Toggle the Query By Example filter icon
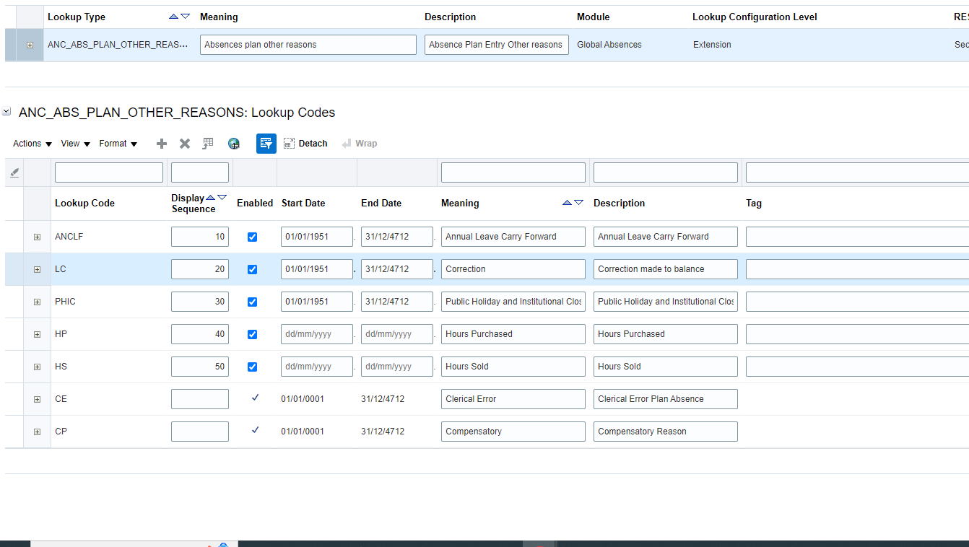Image resolution: width=969 pixels, height=547 pixels. [266, 143]
